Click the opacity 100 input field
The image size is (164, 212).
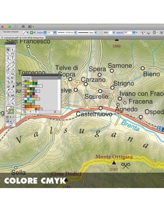pyautogui.click(x=128, y=33)
